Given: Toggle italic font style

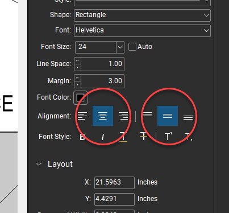Looking at the screenshot, I should point(103,137).
